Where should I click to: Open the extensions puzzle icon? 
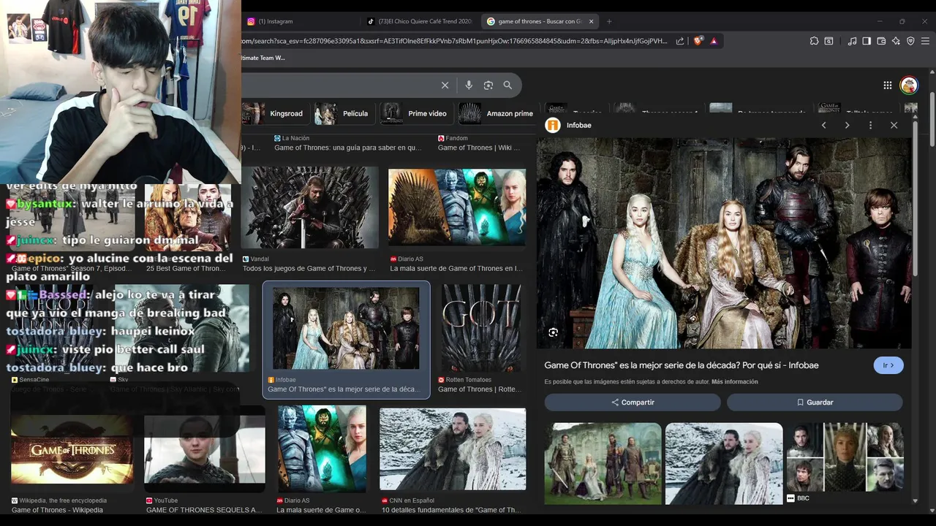tap(814, 41)
